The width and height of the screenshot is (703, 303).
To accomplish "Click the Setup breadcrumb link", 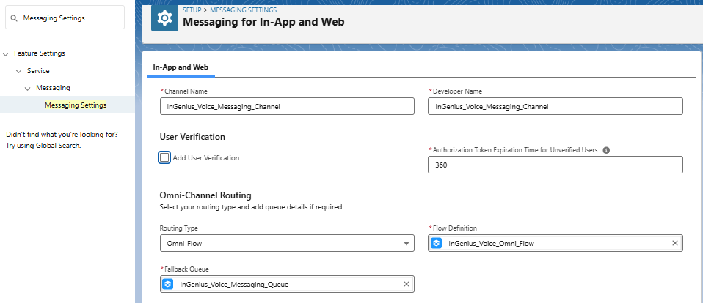I will tap(193, 10).
